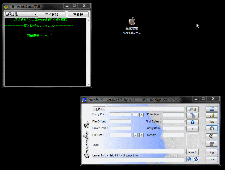Click the highlighted home icon
This screenshot has height=170, width=225.
211,128
